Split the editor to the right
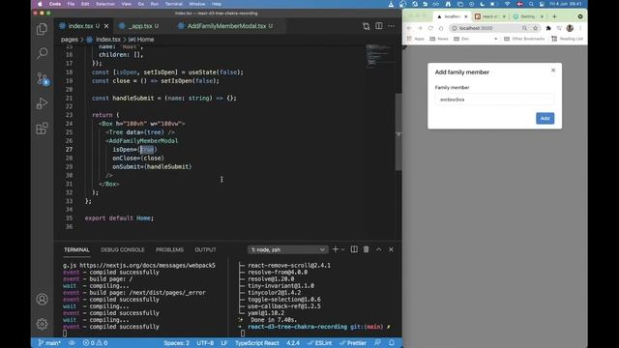The width and height of the screenshot is (619, 348). [x=378, y=26]
